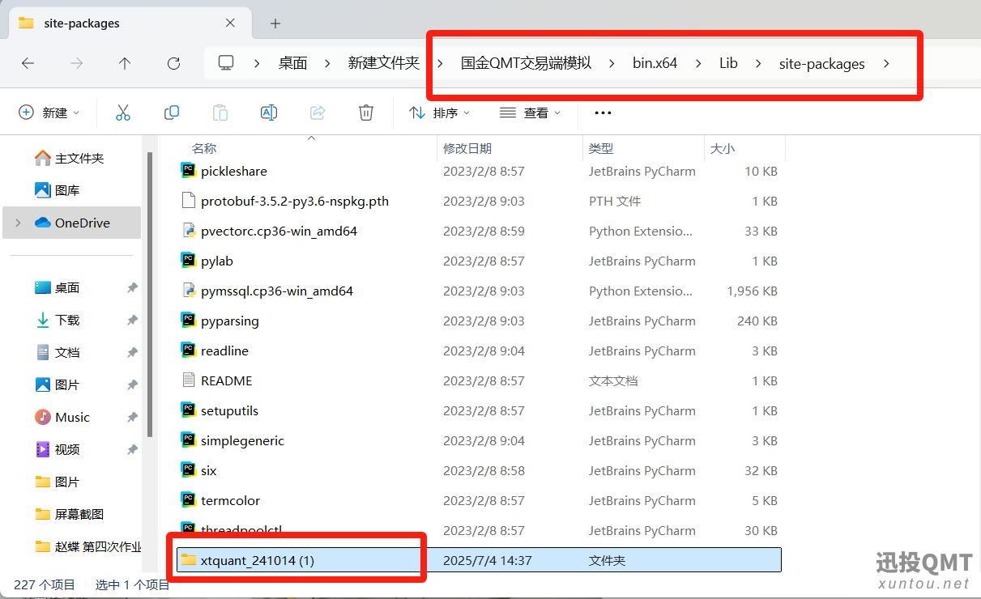The height and width of the screenshot is (599, 981).
Task: Click 桌面 breadcrumb in address bar
Action: pyautogui.click(x=293, y=63)
